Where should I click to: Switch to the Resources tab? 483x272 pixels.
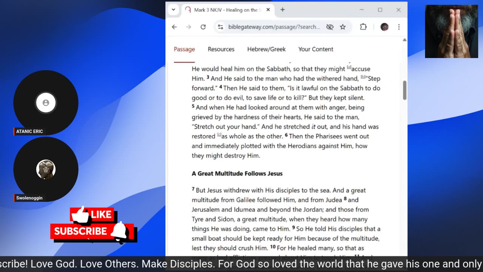[221, 49]
